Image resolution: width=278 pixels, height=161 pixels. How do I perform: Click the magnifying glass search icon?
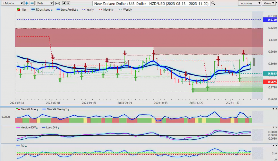click(213, 3)
